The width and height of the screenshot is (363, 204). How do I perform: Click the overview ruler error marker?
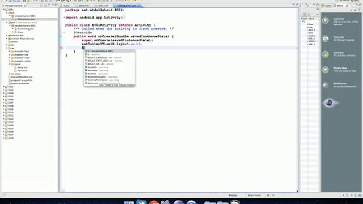[297, 48]
